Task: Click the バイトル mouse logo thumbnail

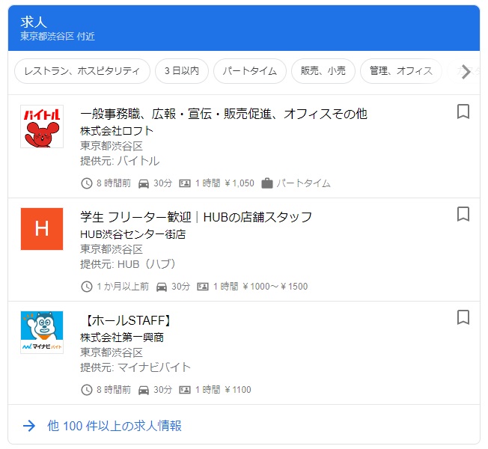Action: (42, 126)
